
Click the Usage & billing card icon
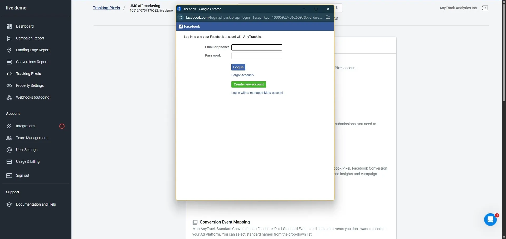(x=9, y=162)
